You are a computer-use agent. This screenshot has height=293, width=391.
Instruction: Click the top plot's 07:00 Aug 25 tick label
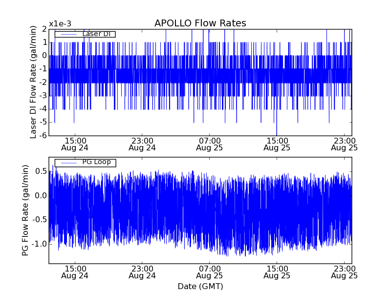click(x=209, y=144)
